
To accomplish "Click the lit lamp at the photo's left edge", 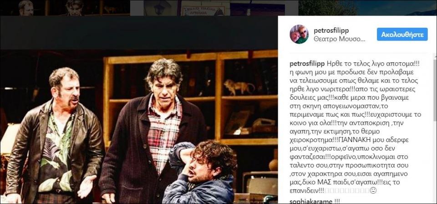I will (8, 139).
